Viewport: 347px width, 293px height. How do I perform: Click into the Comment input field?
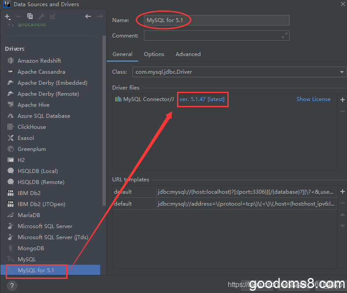point(216,35)
